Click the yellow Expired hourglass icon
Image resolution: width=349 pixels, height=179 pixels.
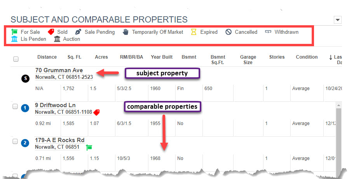194,32
